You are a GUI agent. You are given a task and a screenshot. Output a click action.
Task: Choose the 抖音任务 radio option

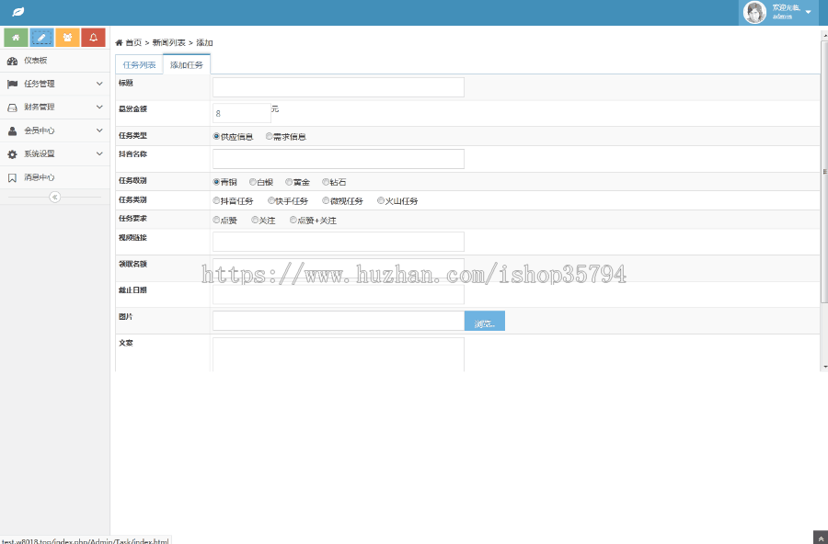click(x=216, y=200)
